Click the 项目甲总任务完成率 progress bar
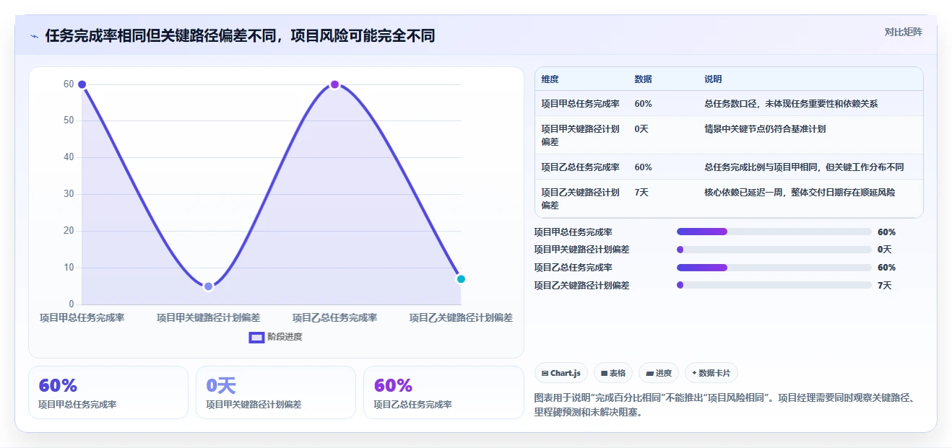This screenshot has width=952, height=448. point(774,232)
